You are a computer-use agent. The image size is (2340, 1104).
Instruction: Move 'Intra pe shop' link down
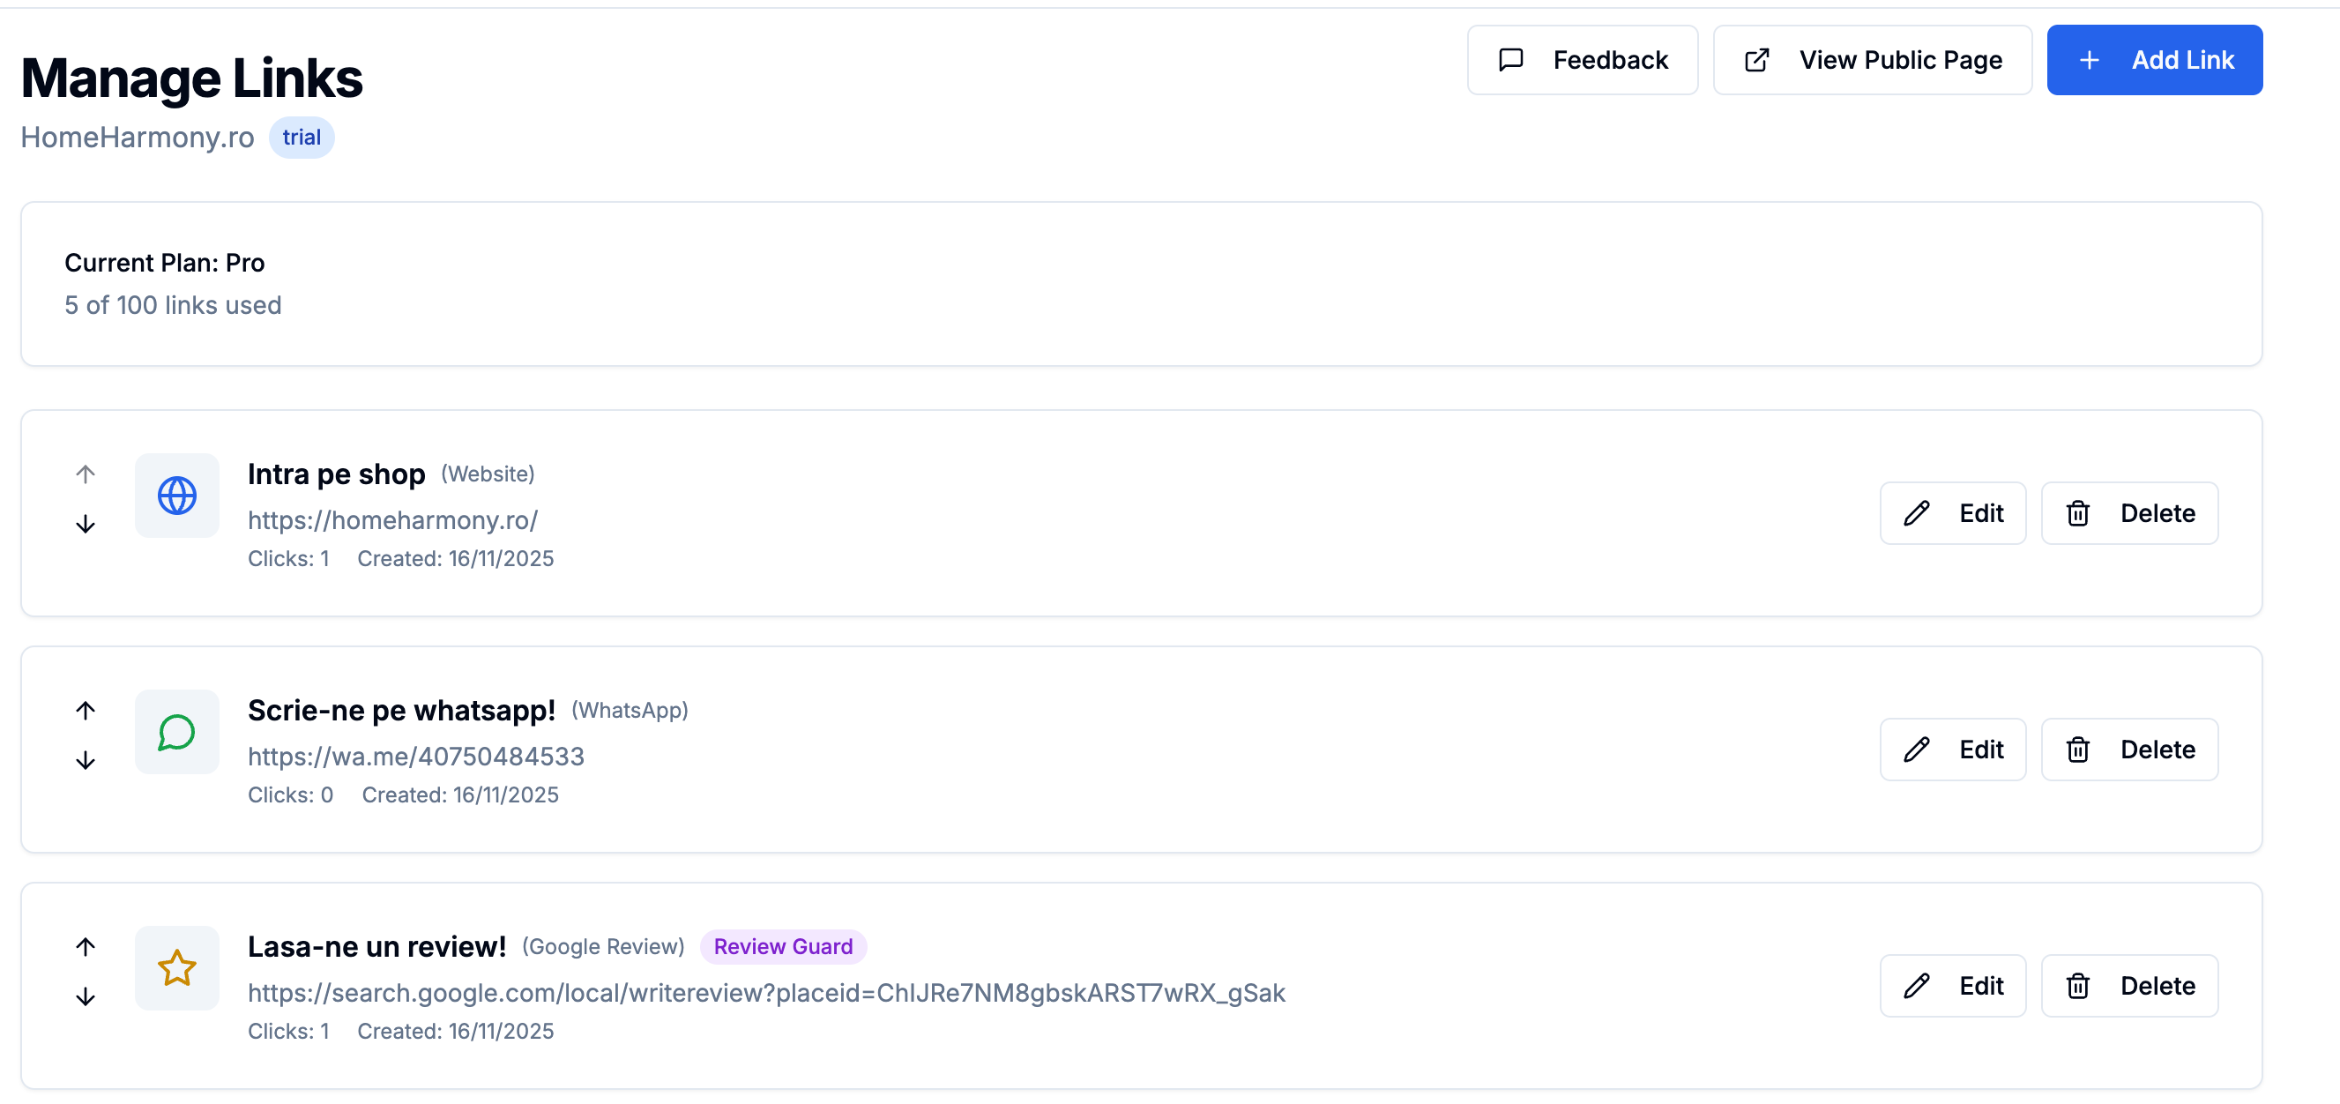[86, 525]
